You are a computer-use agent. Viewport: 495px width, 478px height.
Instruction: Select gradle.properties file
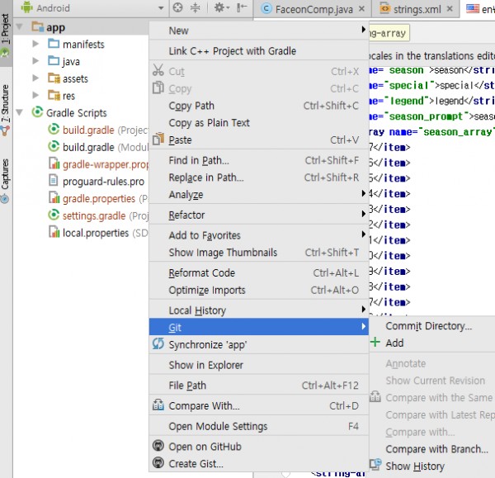pos(98,198)
